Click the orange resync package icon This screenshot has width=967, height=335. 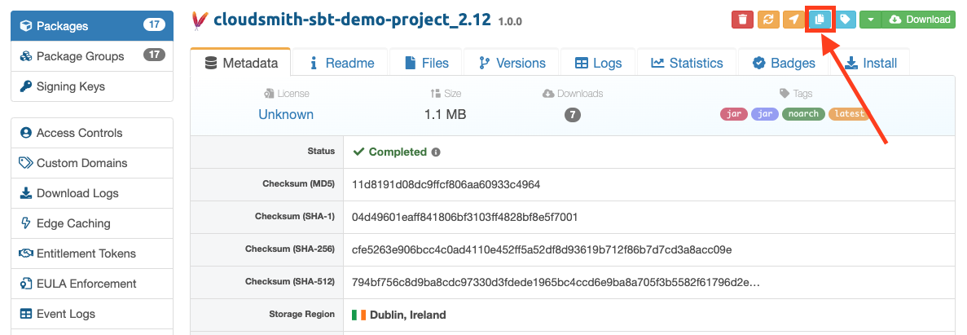coord(768,19)
